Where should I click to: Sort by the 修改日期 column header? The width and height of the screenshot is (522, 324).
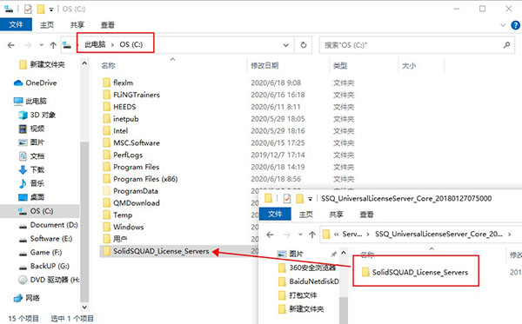click(x=264, y=66)
